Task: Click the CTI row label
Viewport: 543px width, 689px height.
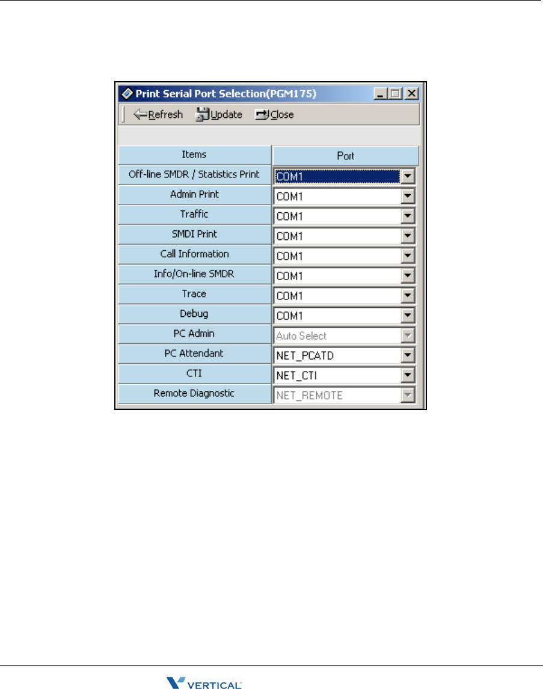Action: (x=195, y=373)
